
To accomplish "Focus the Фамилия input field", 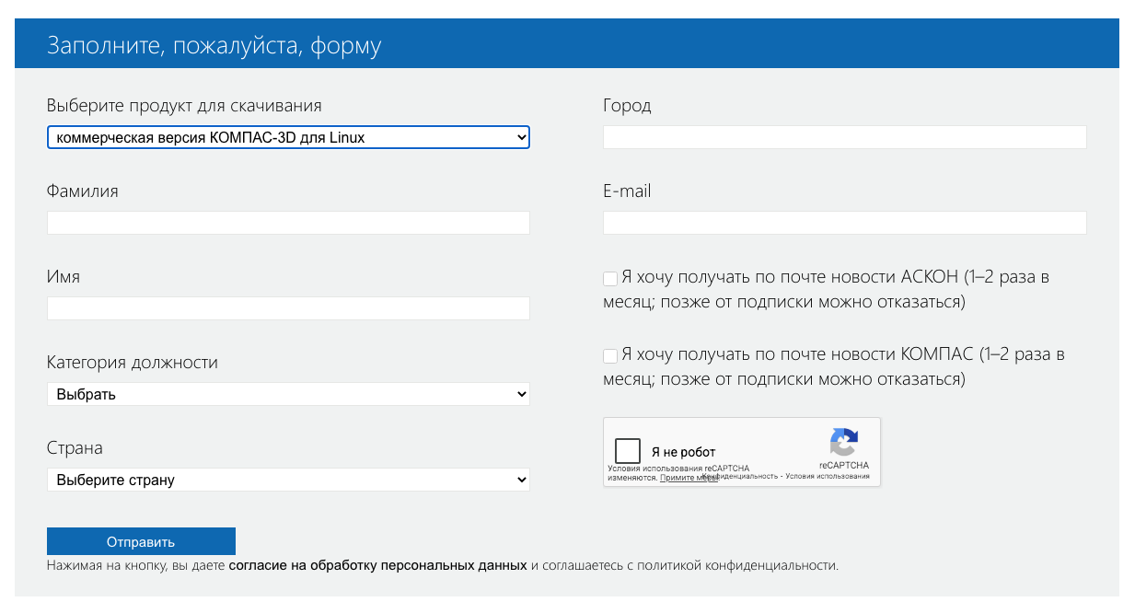I will 288,223.
